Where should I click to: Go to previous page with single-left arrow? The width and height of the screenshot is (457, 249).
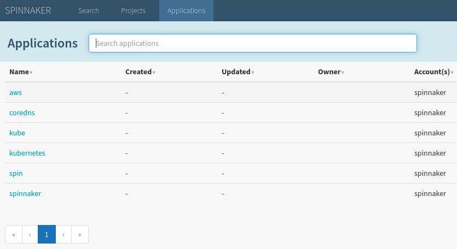[x=30, y=234]
